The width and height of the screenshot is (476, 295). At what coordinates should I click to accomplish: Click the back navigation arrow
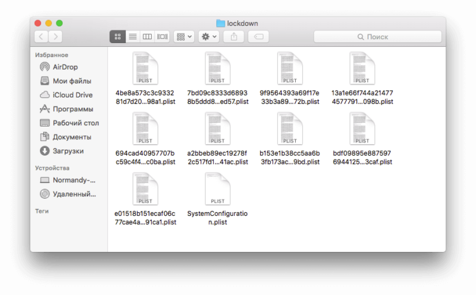coord(41,37)
